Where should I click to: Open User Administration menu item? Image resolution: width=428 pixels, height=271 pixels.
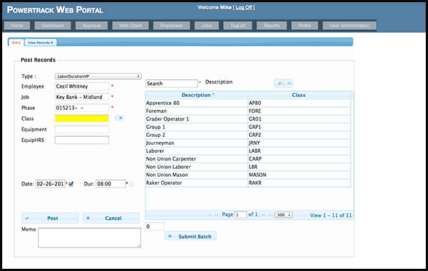[x=350, y=26]
